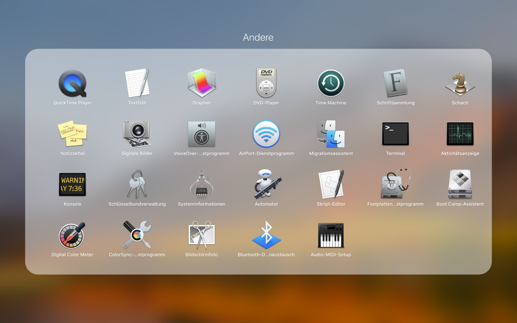Open the Systeminformationen app
Image resolution: width=517 pixels, height=323 pixels.
pos(202,185)
